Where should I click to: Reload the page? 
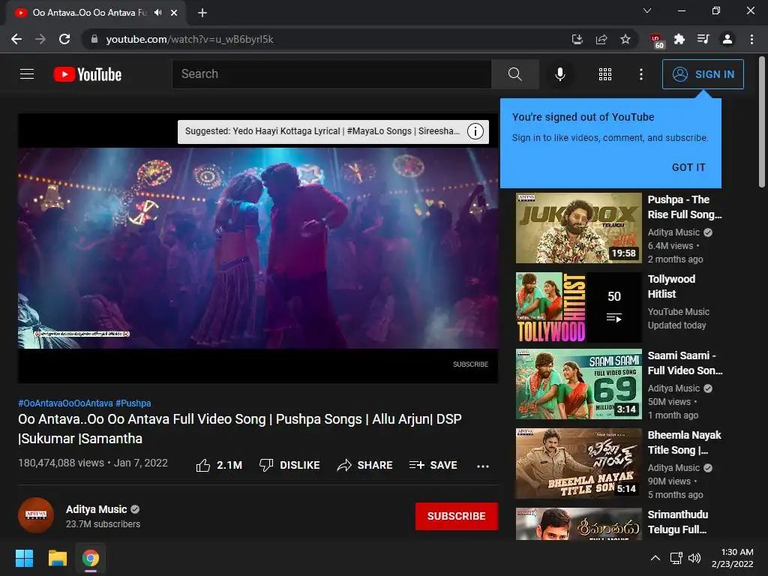tap(64, 39)
